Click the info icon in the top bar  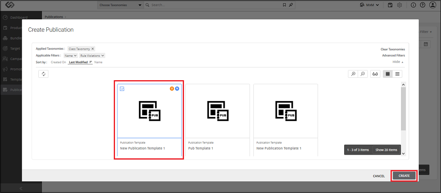[413, 5]
